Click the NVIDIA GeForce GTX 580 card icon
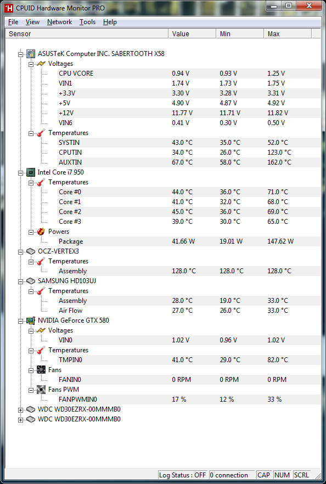326x484 pixels. 31,320
